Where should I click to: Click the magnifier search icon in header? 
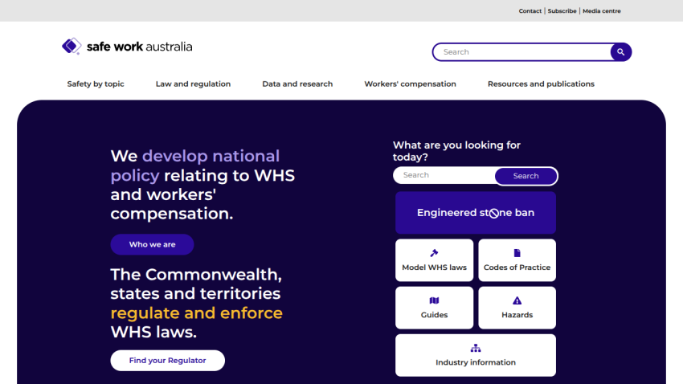click(x=620, y=51)
